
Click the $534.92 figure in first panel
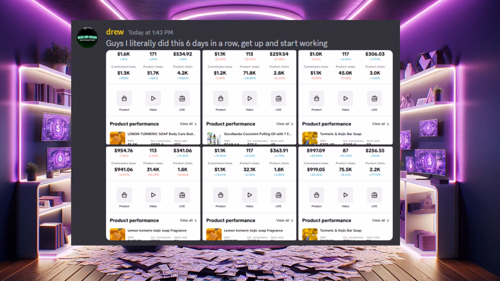[x=183, y=54]
